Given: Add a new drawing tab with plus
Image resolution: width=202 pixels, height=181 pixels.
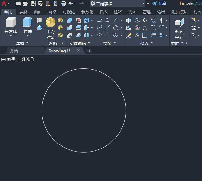Looking at the screenshot, I should pyautogui.click(x=89, y=51).
